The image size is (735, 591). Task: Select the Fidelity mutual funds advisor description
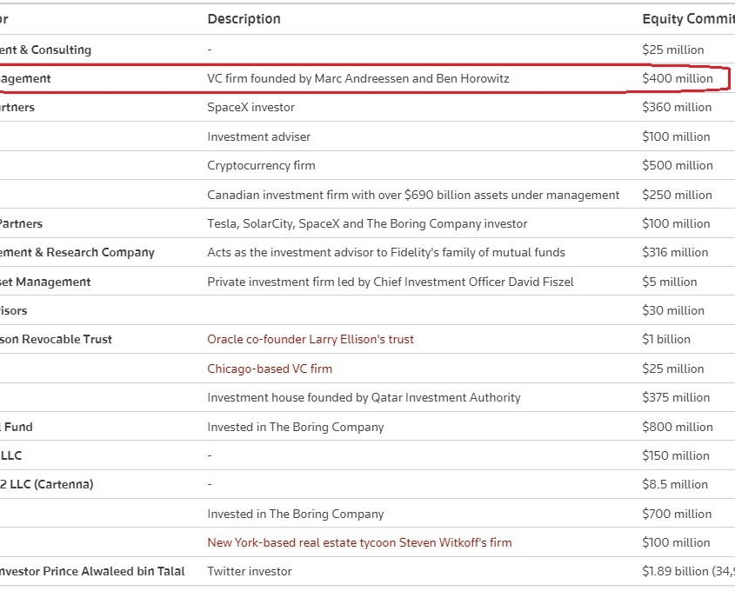point(386,252)
